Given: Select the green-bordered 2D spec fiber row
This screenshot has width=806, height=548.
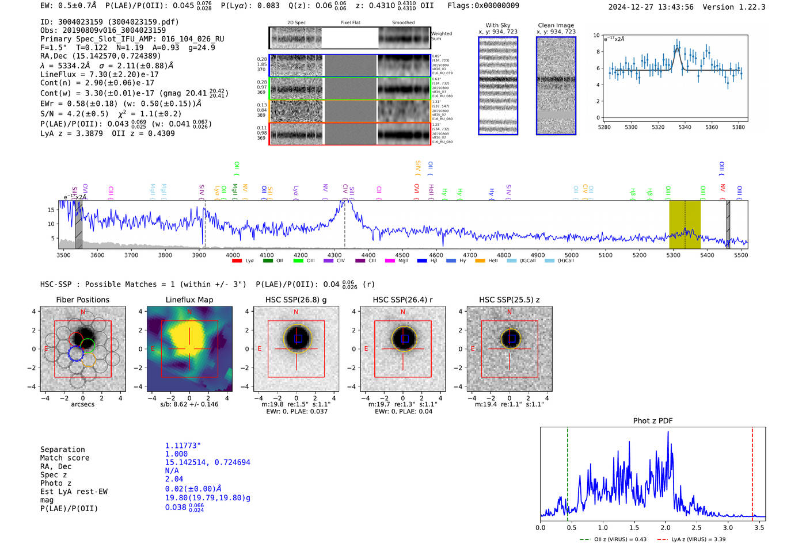Looking at the screenshot, I should pos(349,89).
